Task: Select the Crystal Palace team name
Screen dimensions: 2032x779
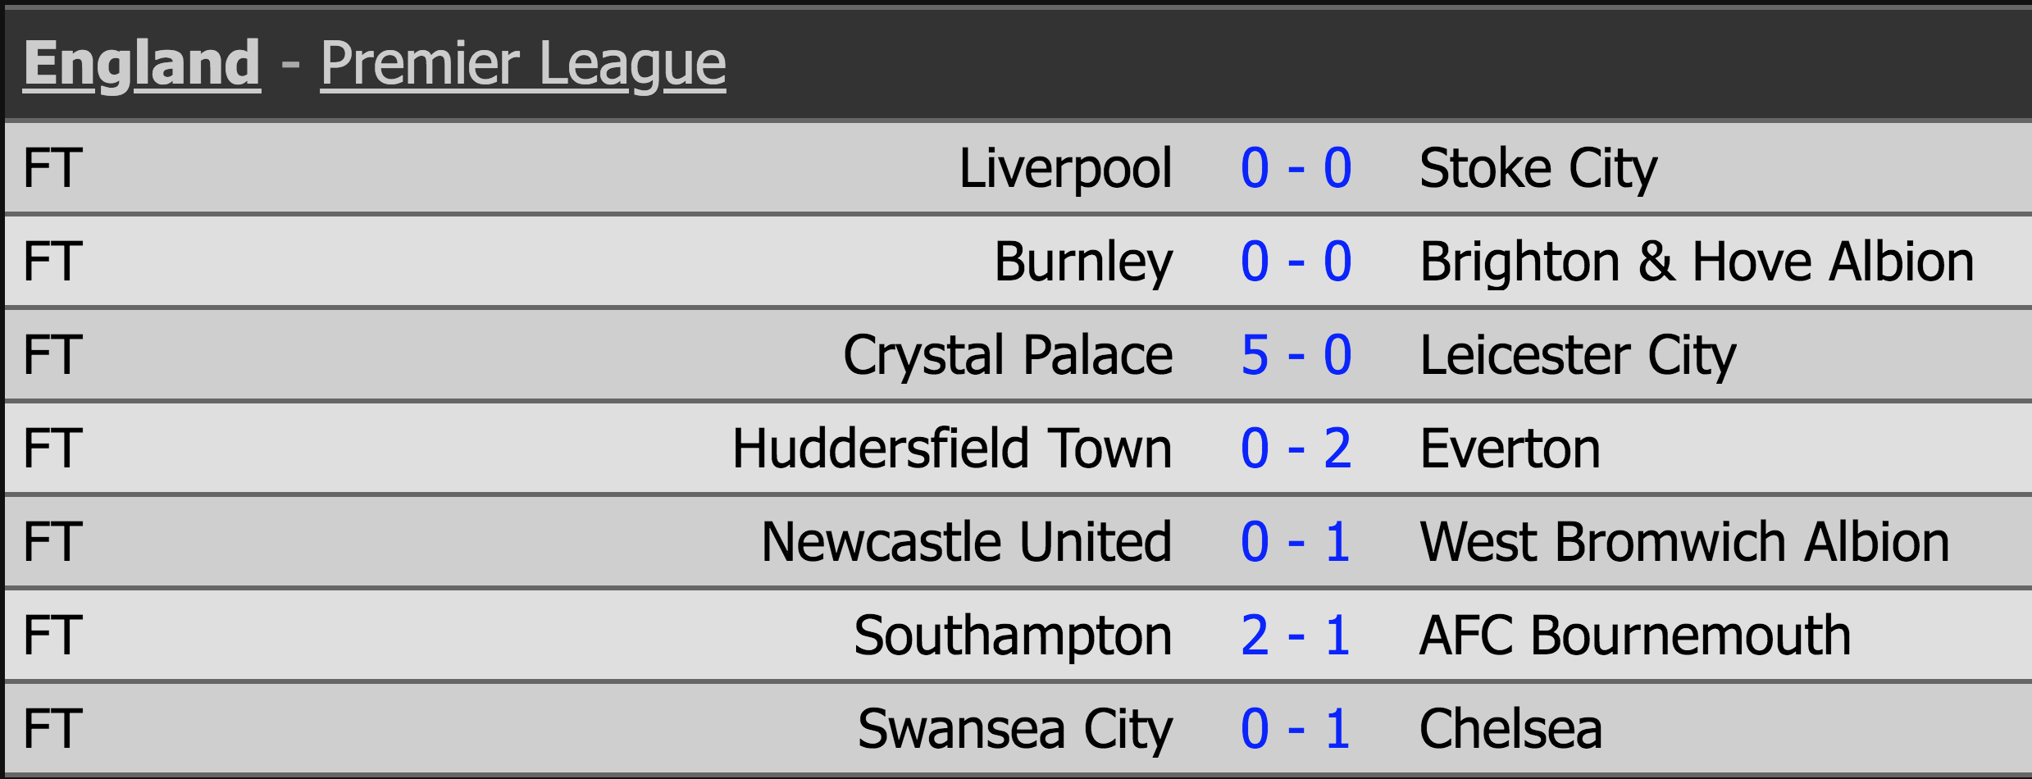Action: pos(1008,355)
